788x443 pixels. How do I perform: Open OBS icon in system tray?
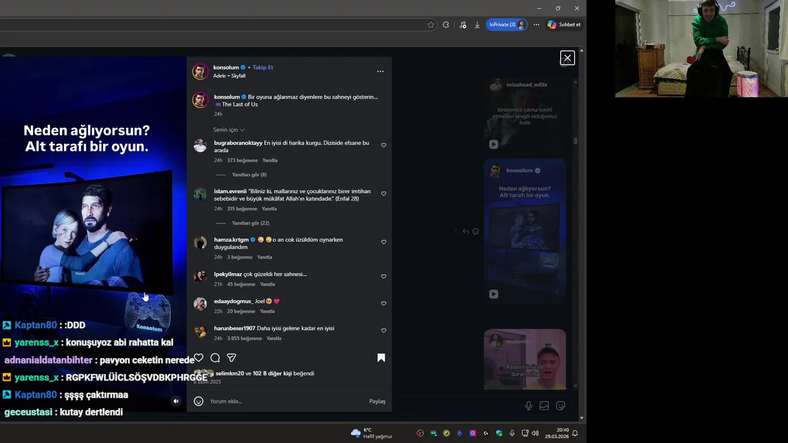point(420,433)
